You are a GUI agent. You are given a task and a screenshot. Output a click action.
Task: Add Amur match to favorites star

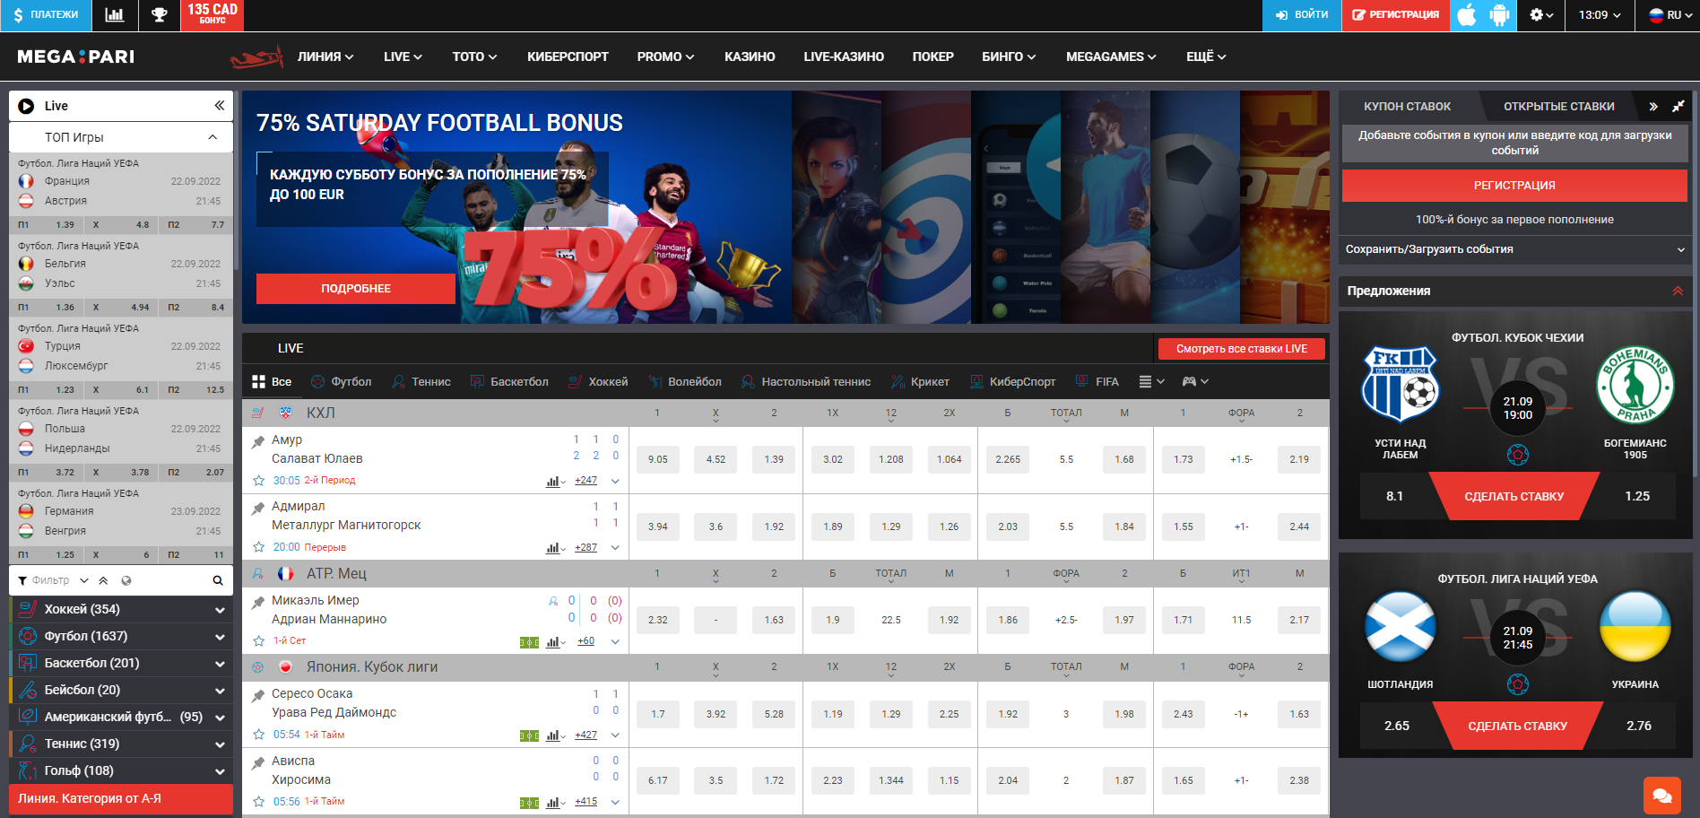[259, 481]
